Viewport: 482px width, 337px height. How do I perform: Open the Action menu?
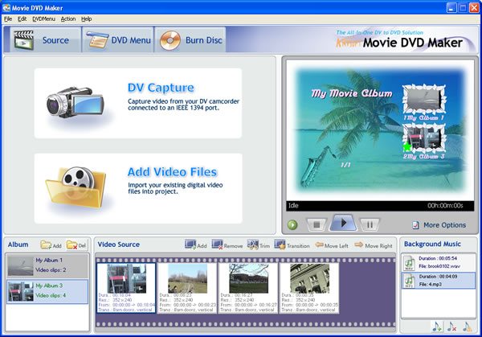68,19
